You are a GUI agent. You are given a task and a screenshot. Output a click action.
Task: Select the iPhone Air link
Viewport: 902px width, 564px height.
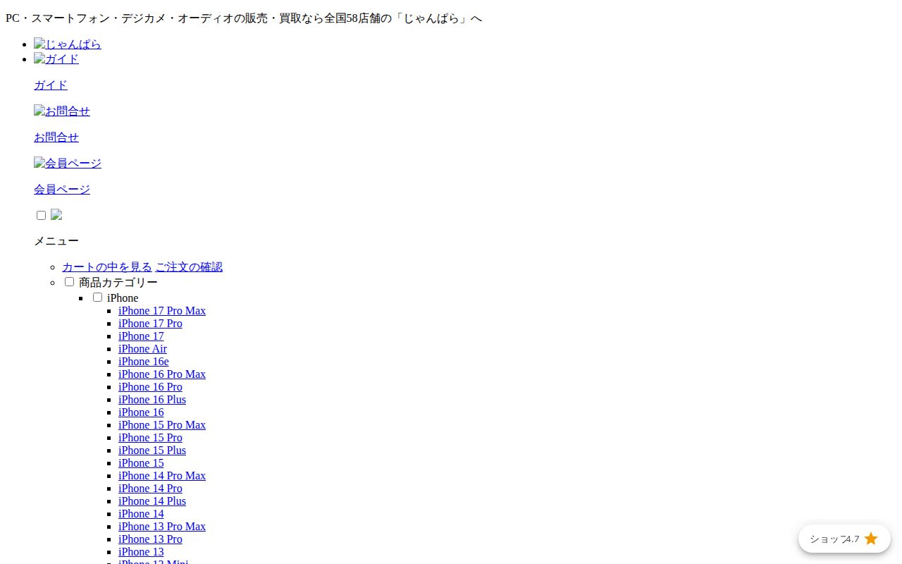(142, 349)
